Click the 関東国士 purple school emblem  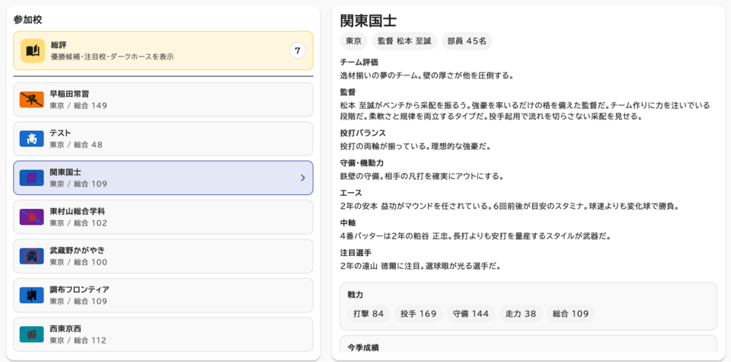31,178
